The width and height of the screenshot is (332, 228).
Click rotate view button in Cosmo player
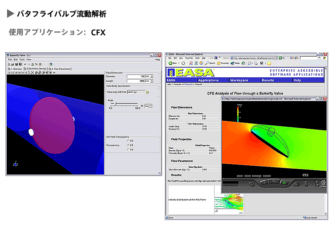pos(274,181)
